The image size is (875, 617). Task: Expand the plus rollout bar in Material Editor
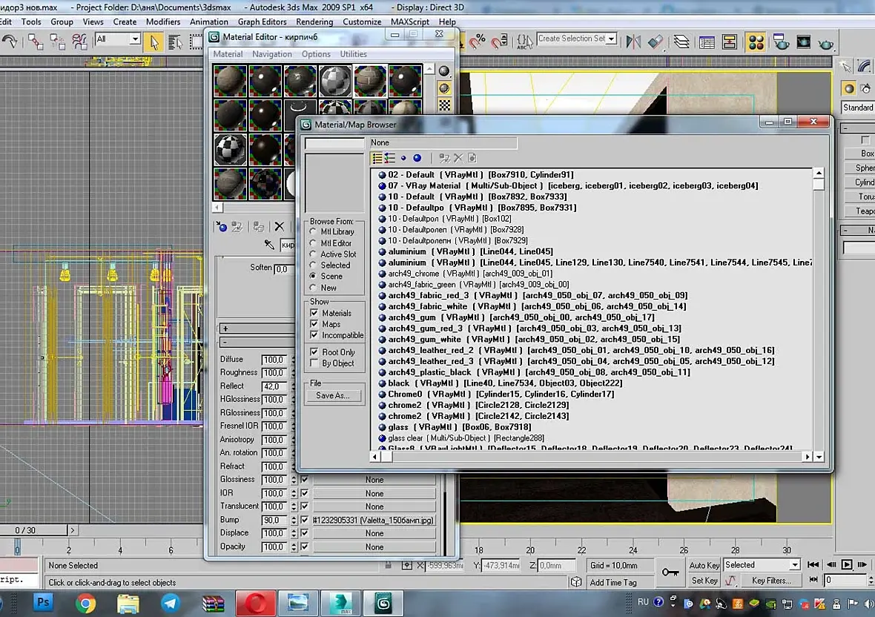tap(256, 329)
